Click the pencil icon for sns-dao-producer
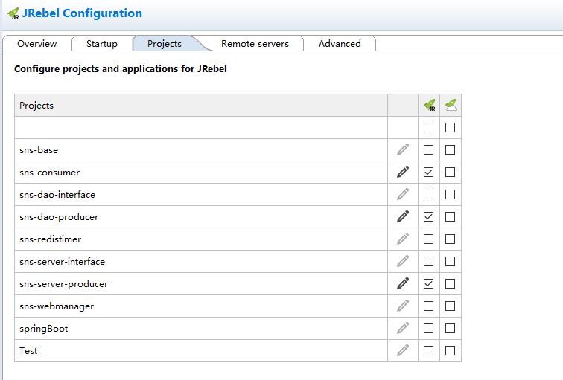The height and width of the screenshot is (380, 563). pos(403,216)
